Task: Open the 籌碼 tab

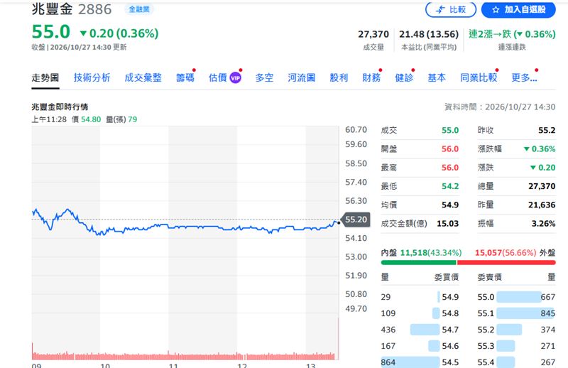Action: click(185, 77)
